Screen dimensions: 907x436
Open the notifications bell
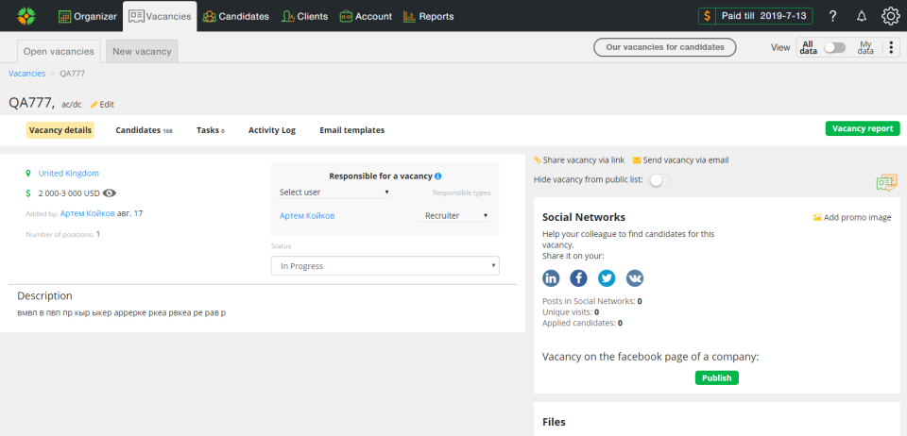click(861, 16)
